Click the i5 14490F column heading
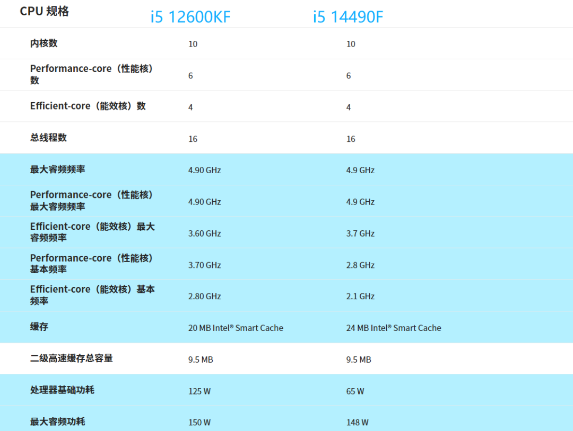 tap(348, 17)
